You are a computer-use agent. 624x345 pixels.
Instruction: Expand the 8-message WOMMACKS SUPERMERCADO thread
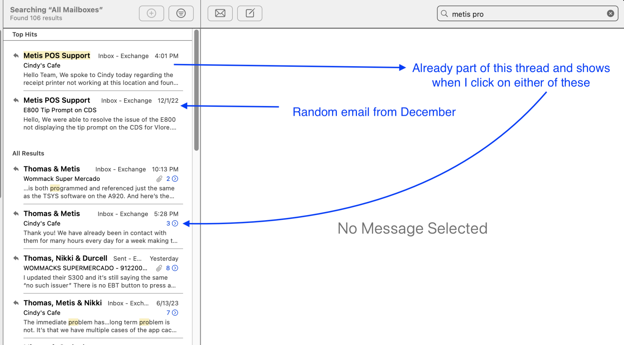click(x=175, y=268)
